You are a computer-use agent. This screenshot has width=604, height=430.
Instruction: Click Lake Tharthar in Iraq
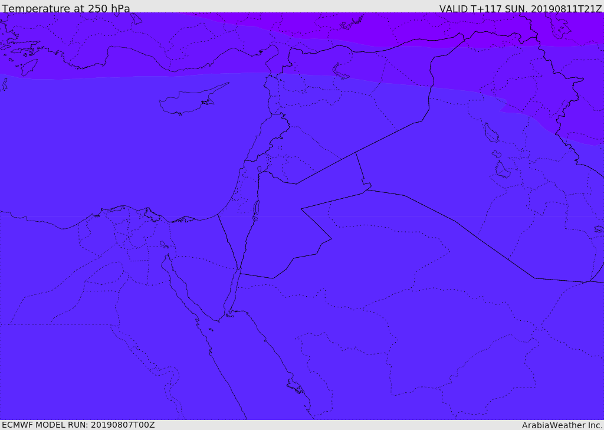(491, 133)
